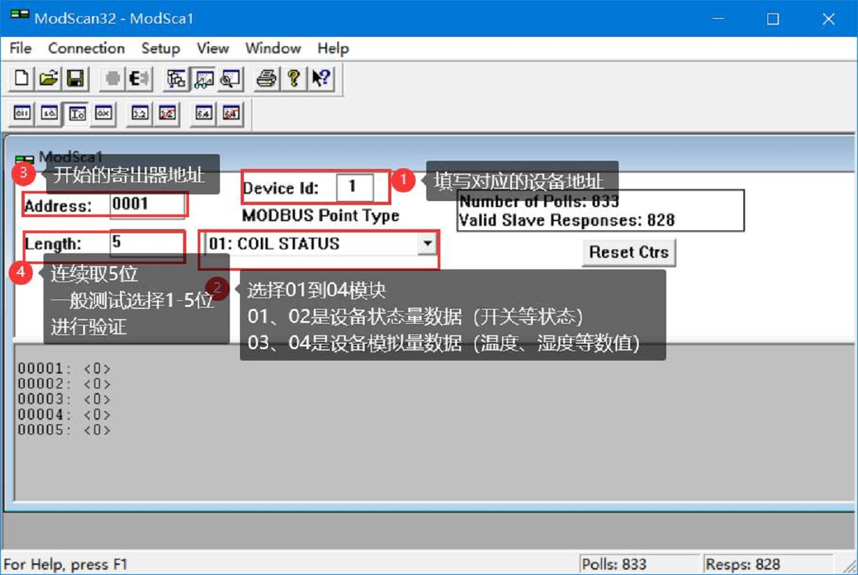This screenshot has width=858, height=575.
Task: Select the '00002: <0>' data row
Action: click(64, 384)
